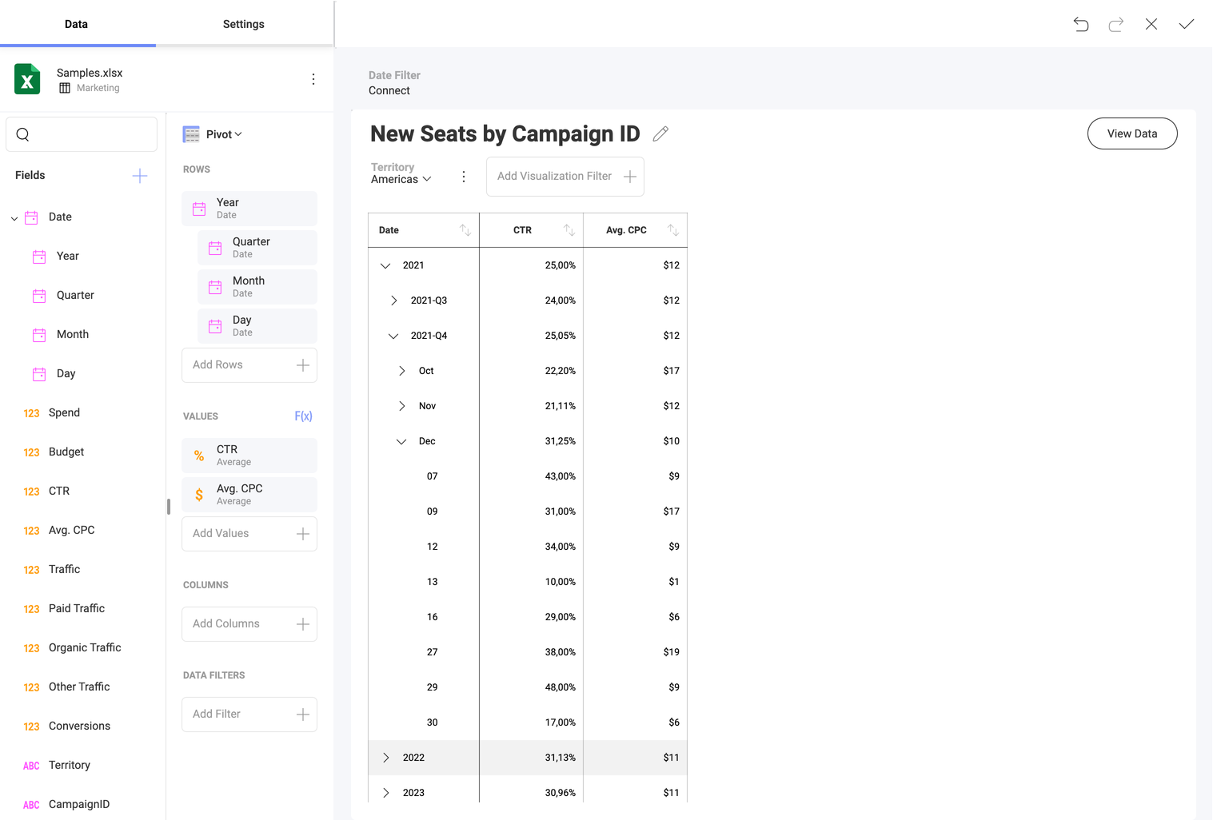The height and width of the screenshot is (820, 1217).
Task: Expand the Nov row
Action: (401, 406)
